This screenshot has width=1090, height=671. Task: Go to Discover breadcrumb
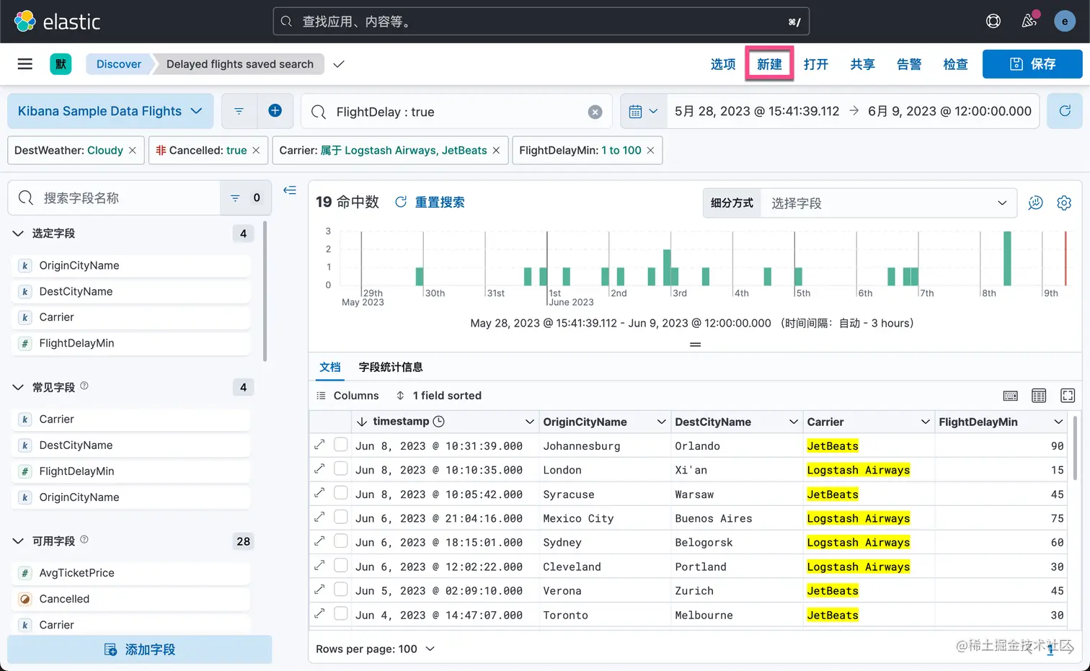[119, 64]
